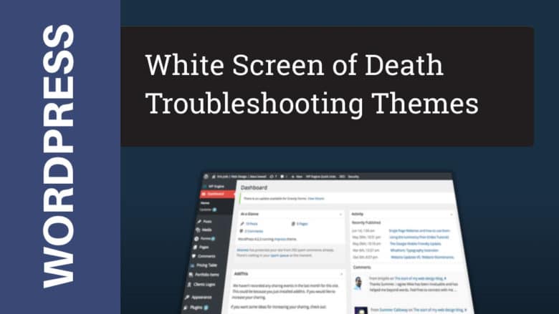Open the Updates submenu under Dashboard
Viewport: 559px width, 314px height.
point(208,210)
